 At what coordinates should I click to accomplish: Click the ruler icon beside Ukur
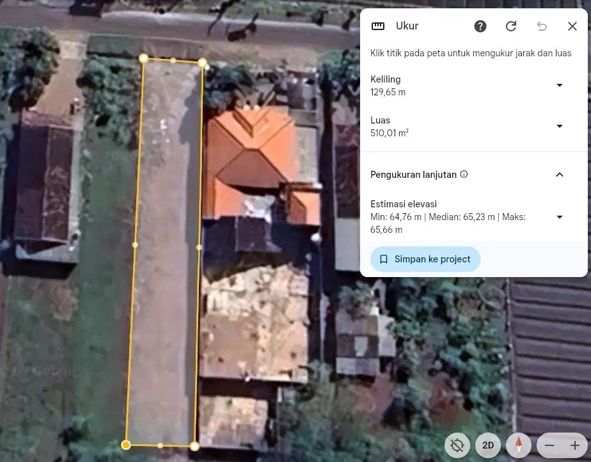coord(378,26)
